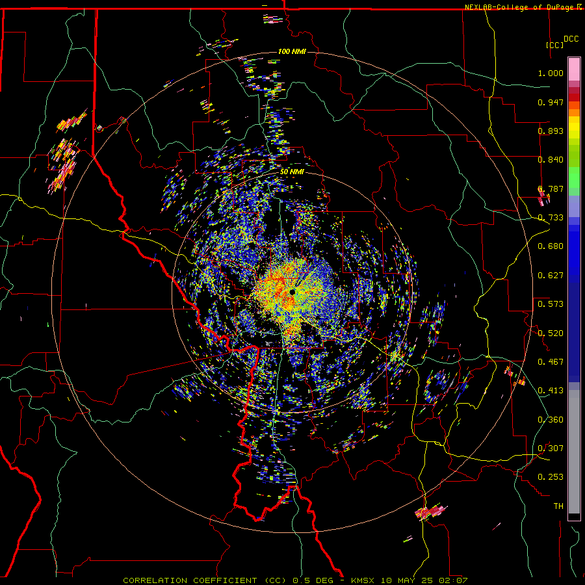Click the 0.947 color scale label
Image resolution: width=585 pixels, height=585 pixels.
tap(551, 102)
